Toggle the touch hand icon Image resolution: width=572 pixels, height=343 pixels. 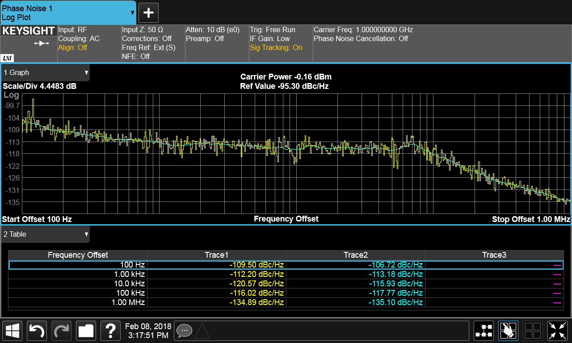[508, 330]
